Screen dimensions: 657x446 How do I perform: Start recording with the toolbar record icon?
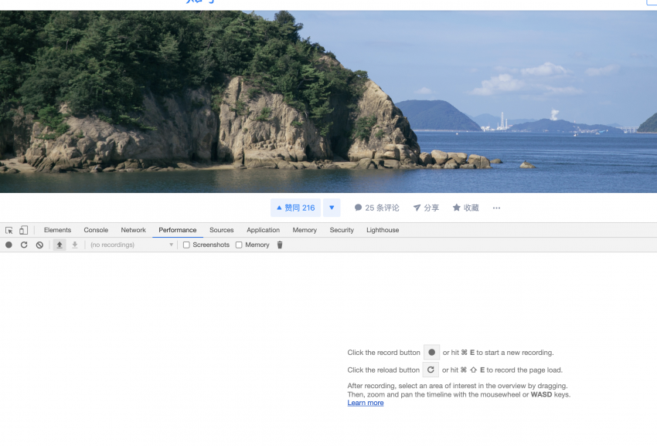click(9, 245)
